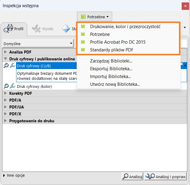Expand the Analiza PDF group
Screen dimensions: 190x185
[5, 52]
